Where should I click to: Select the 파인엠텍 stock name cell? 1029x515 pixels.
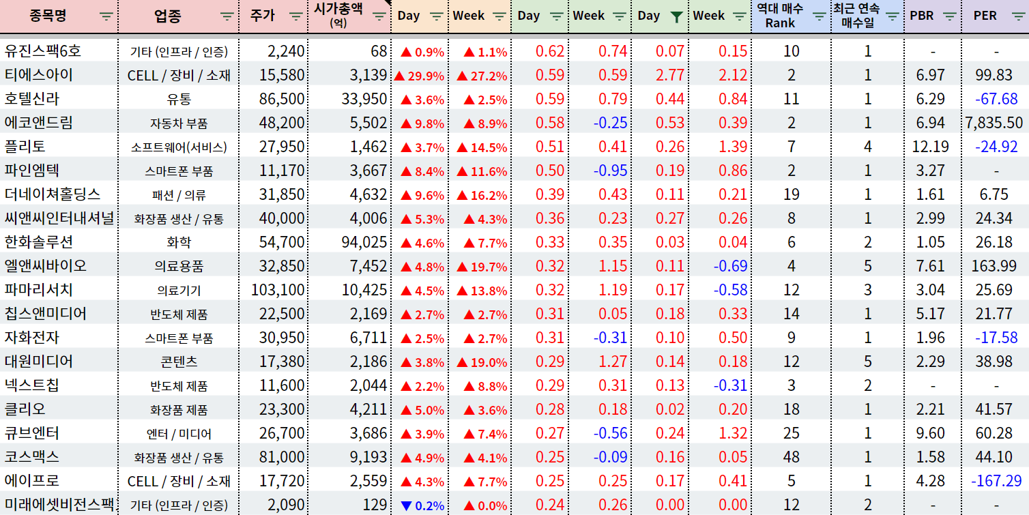59,171
